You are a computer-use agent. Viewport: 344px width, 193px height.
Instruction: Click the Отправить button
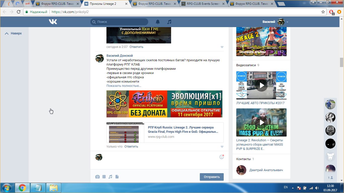point(212,177)
